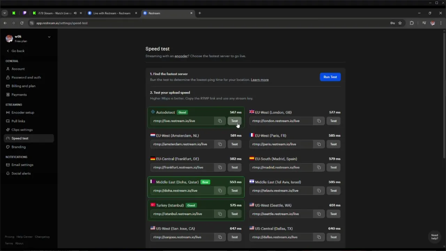The image size is (446, 251).
Task: Test the Amsterdam server
Action: [234, 144]
